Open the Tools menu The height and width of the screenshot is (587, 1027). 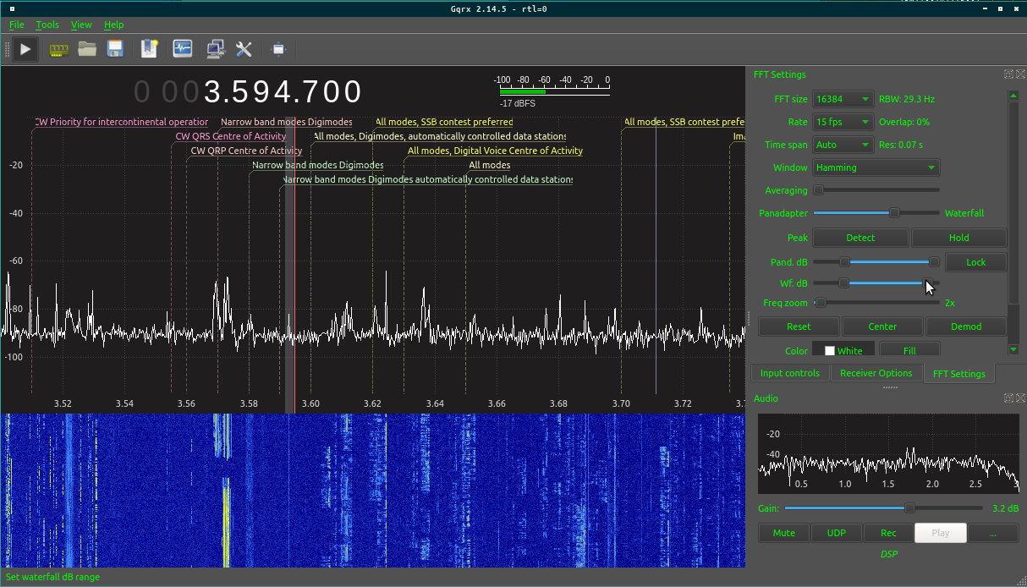click(x=47, y=25)
